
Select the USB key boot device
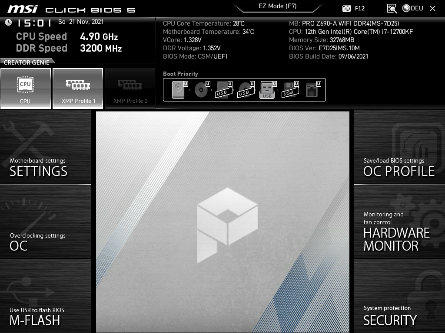tap(268, 90)
